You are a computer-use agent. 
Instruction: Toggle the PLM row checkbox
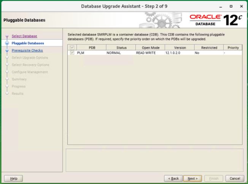[x=72, y=53]
